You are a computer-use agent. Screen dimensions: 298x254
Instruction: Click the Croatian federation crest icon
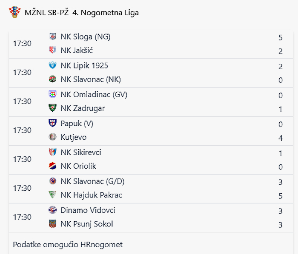click(15, 12)
